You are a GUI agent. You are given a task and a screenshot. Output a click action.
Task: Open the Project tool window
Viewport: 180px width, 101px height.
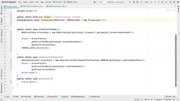(x=1, y=10)
